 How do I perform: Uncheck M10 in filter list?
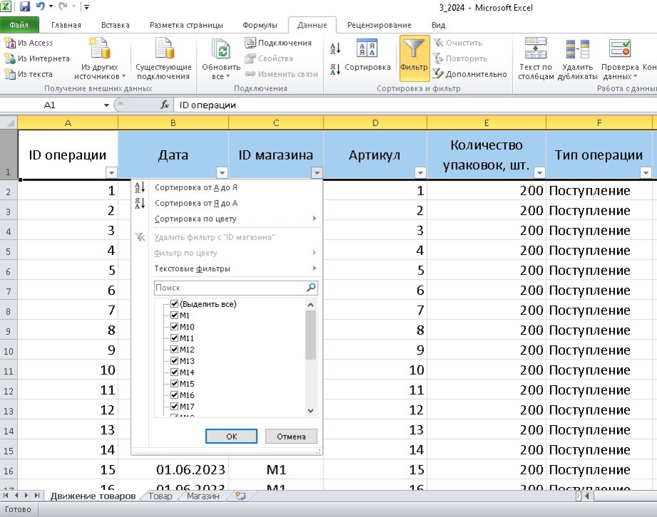tap(175, 327)
